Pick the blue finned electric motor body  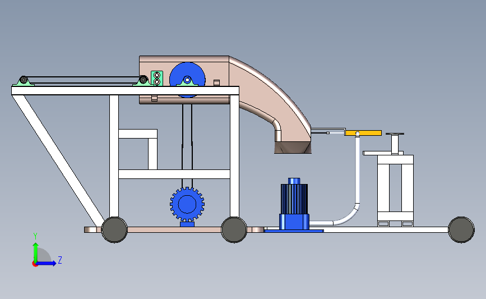point(294,199)
